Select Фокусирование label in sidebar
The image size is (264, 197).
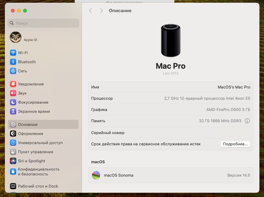coord(33,102)
